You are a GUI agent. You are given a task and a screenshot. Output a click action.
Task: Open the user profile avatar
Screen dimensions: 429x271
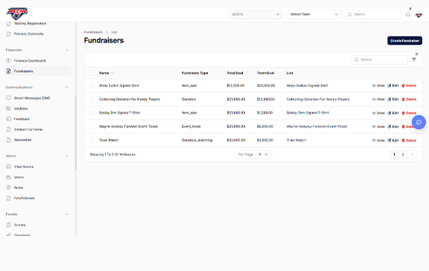click(419, 14)
